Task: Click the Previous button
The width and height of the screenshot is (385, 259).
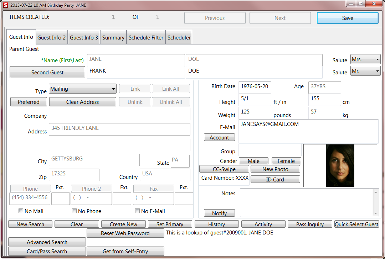Action: pyautogui.click(x=215, y=18)
